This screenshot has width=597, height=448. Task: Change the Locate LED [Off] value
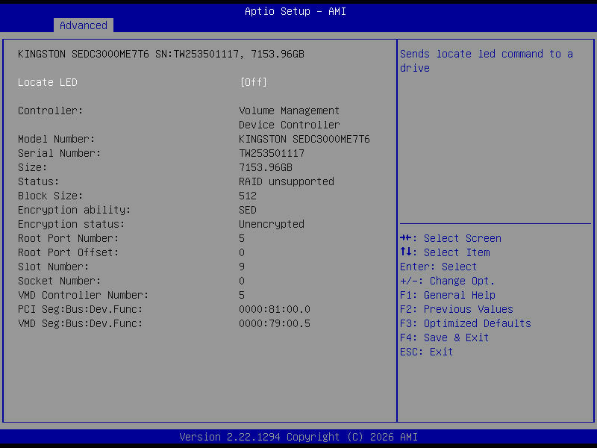(254, 82)
